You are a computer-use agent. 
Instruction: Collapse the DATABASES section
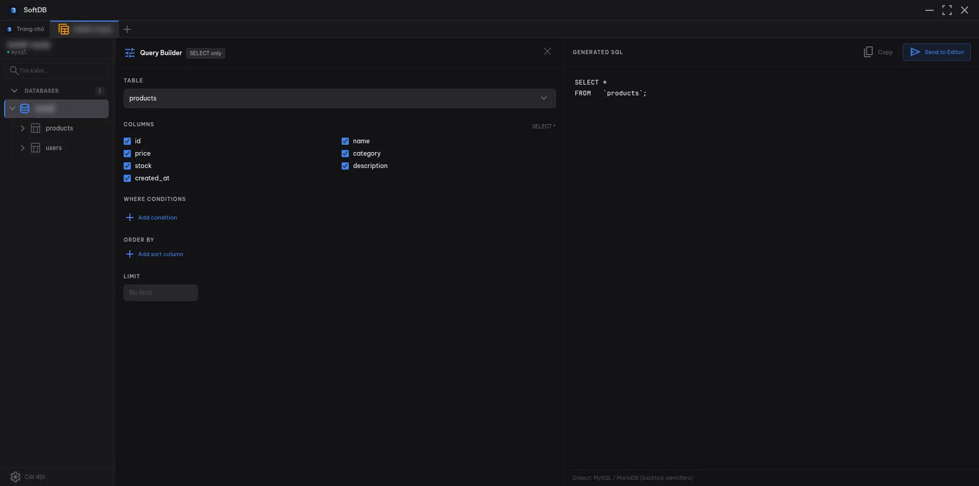point(14,90)
